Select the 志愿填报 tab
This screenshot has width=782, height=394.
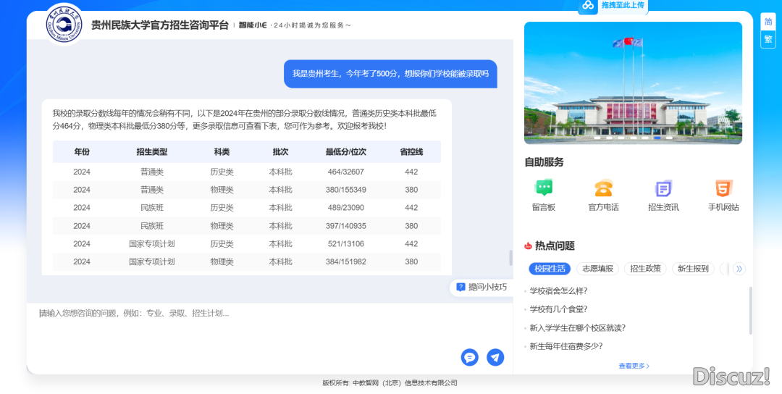coord(597,269)
